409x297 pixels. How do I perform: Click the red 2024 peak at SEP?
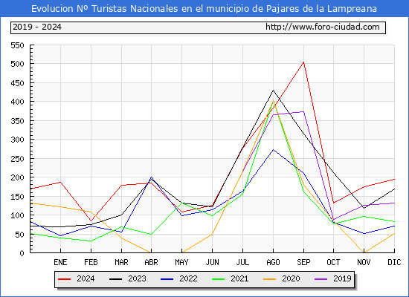[x=303, y=62]
